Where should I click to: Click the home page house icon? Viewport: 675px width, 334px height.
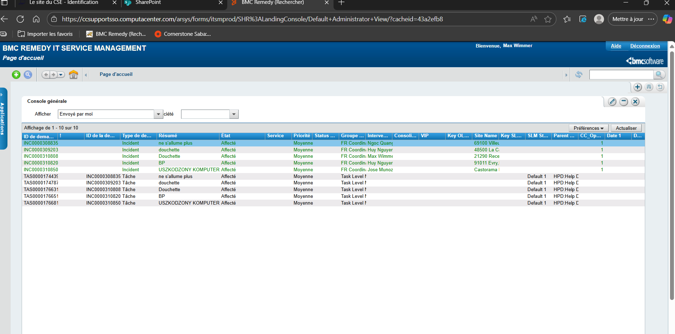point(74,74)
